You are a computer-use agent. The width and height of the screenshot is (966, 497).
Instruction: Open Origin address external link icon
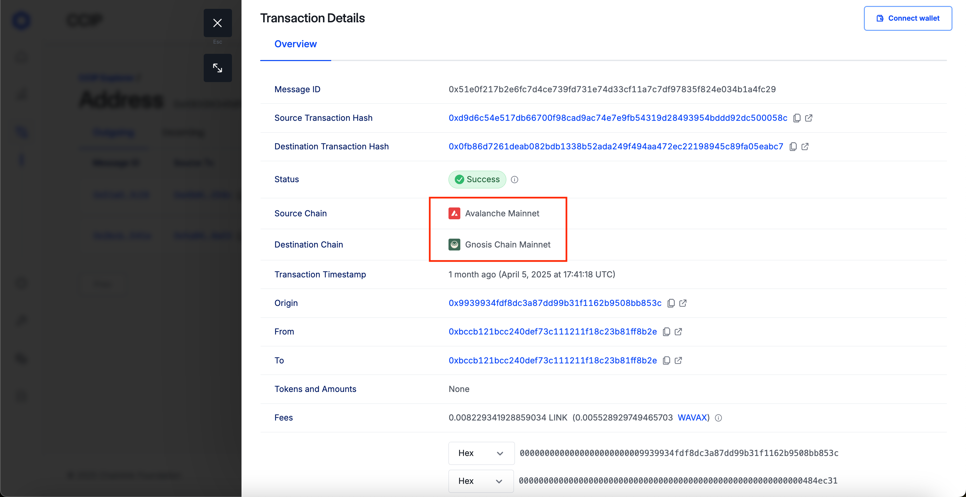point(683,303)
